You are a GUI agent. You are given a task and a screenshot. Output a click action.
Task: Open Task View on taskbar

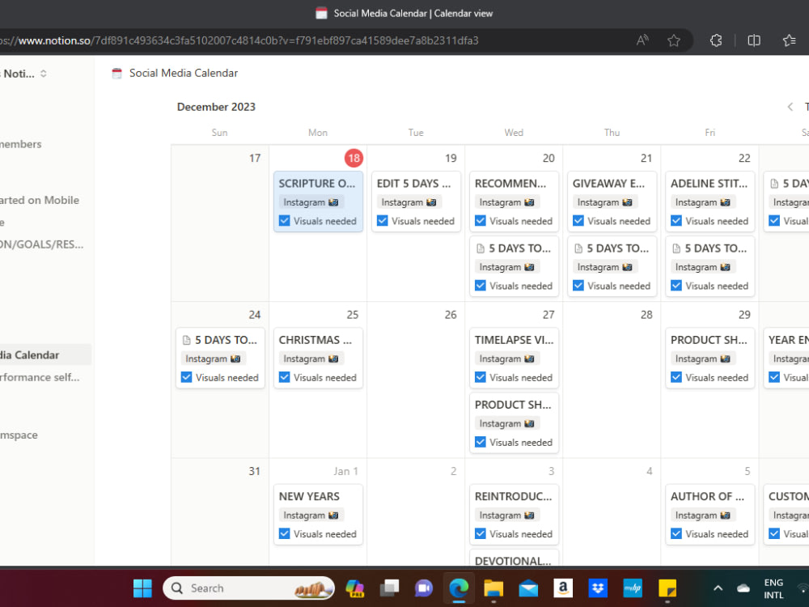[x=390, y=588]
